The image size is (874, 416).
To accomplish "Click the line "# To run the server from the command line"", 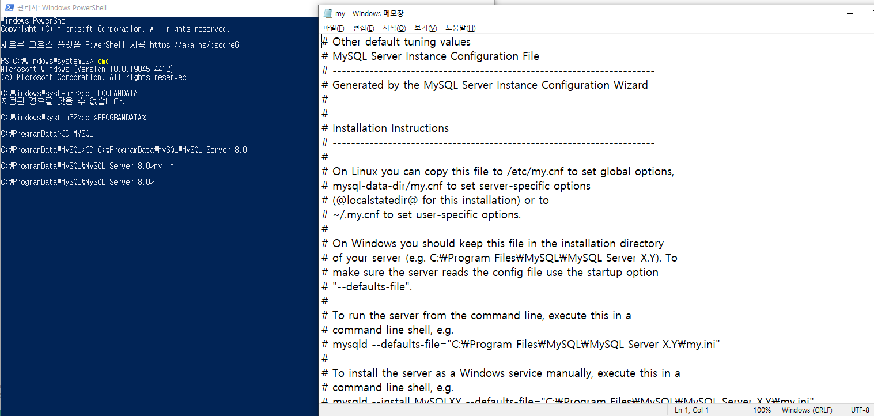I will click(476, 315).
